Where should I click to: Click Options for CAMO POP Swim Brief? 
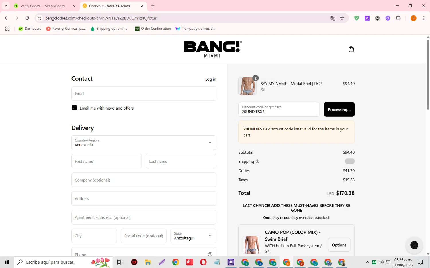339,245
